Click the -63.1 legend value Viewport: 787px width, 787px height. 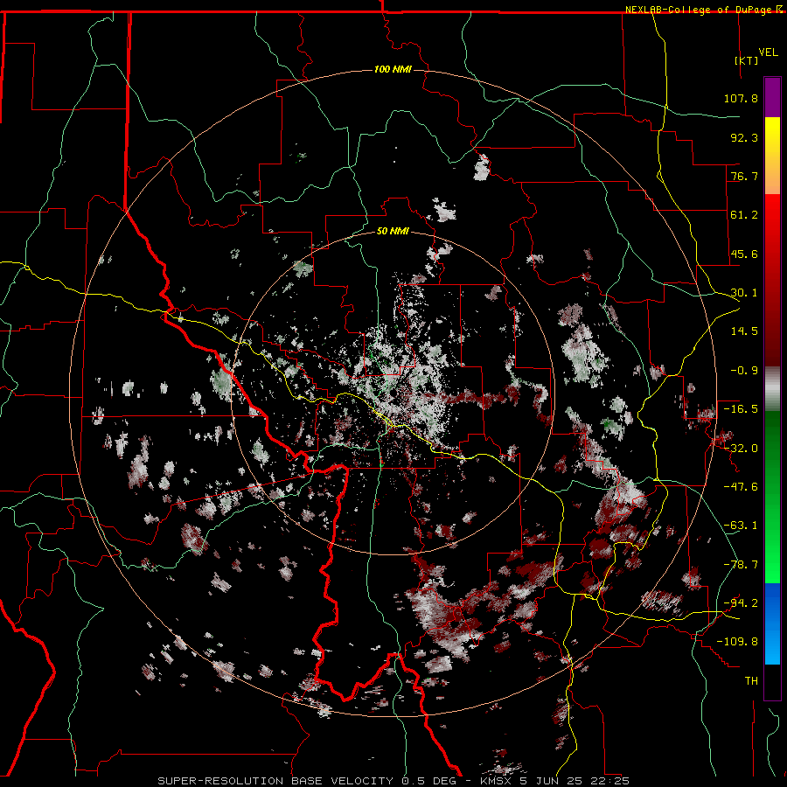pos(741,526)
